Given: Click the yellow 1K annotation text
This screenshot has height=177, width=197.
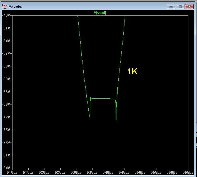Looking at the screenshot, I should (133, 71).
